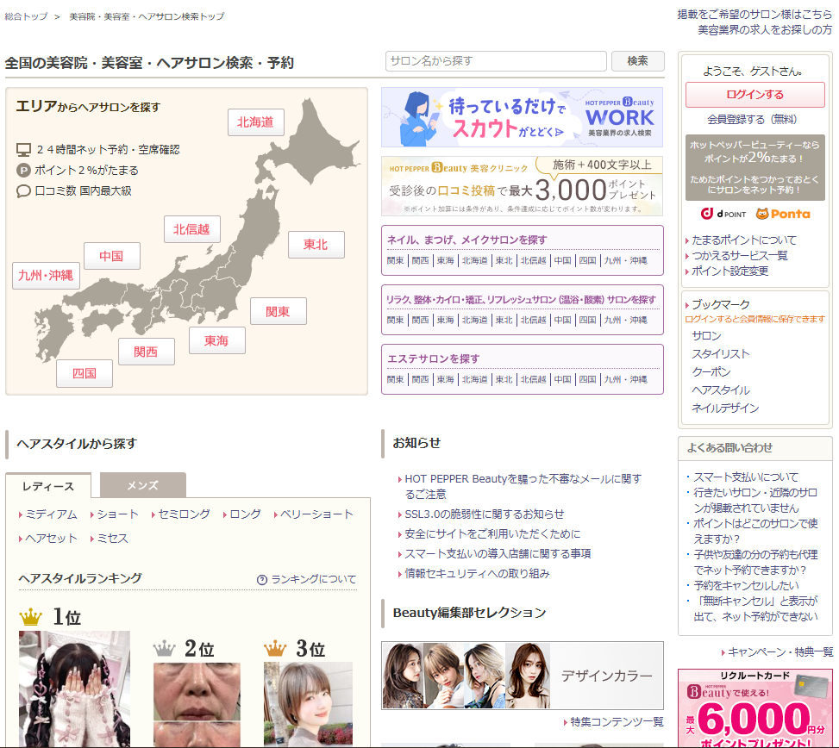The image size is (839, 748).
Task: Open 情報セキュリティへの取り組み notice
Action: (477, 574)
